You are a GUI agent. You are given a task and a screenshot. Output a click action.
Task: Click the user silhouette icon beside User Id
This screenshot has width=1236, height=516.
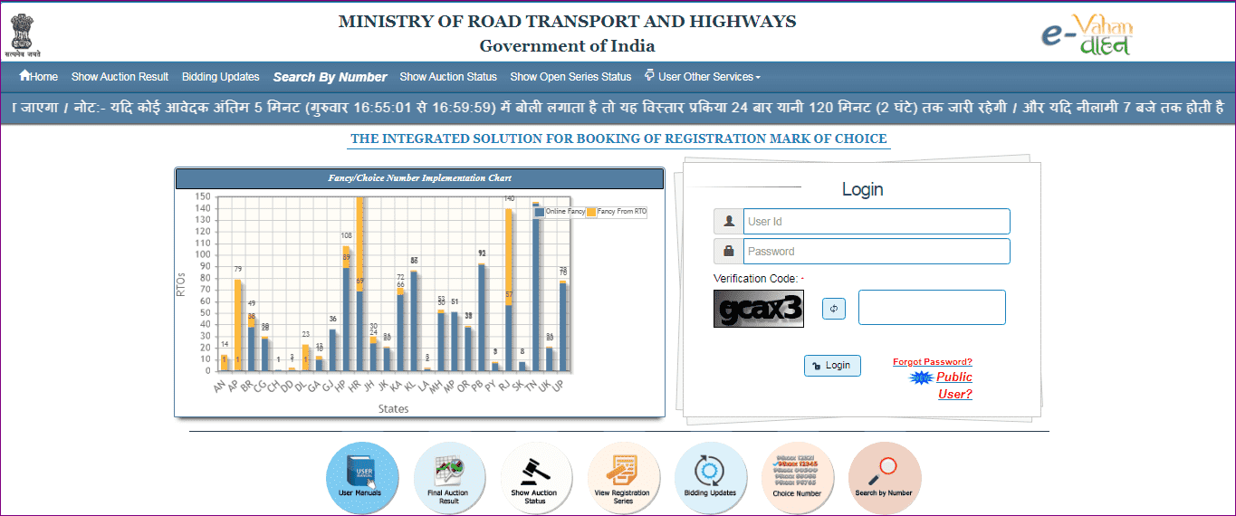pyautogui.click(x=728, y=222)
